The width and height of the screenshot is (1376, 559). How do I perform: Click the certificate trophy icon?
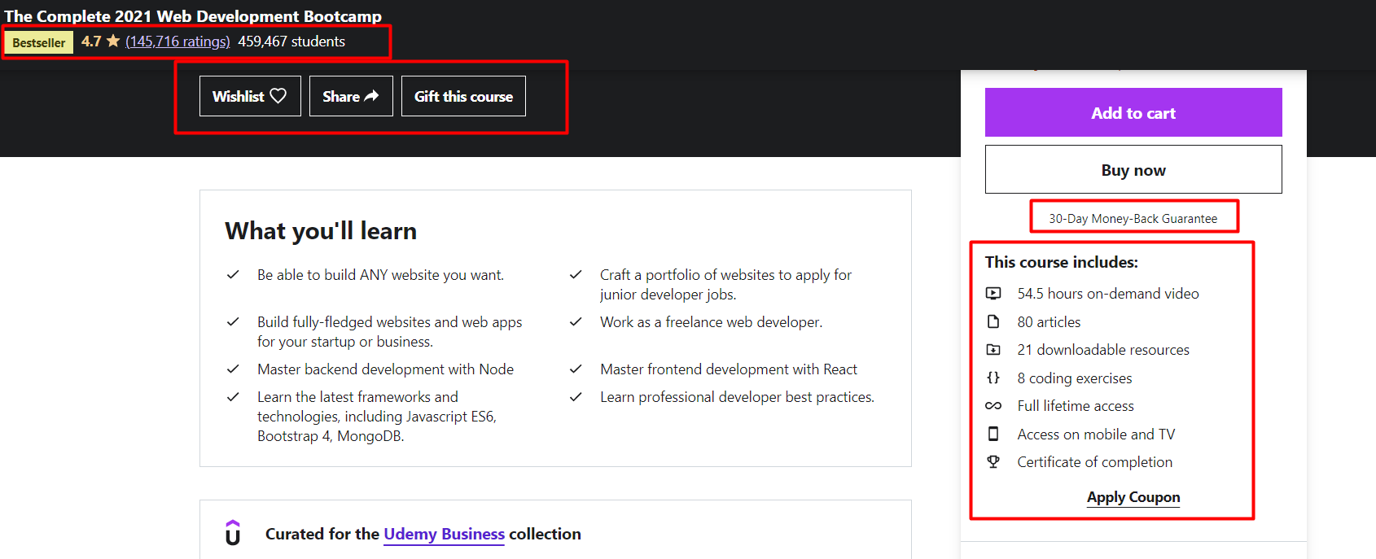(x=993, y=461)
